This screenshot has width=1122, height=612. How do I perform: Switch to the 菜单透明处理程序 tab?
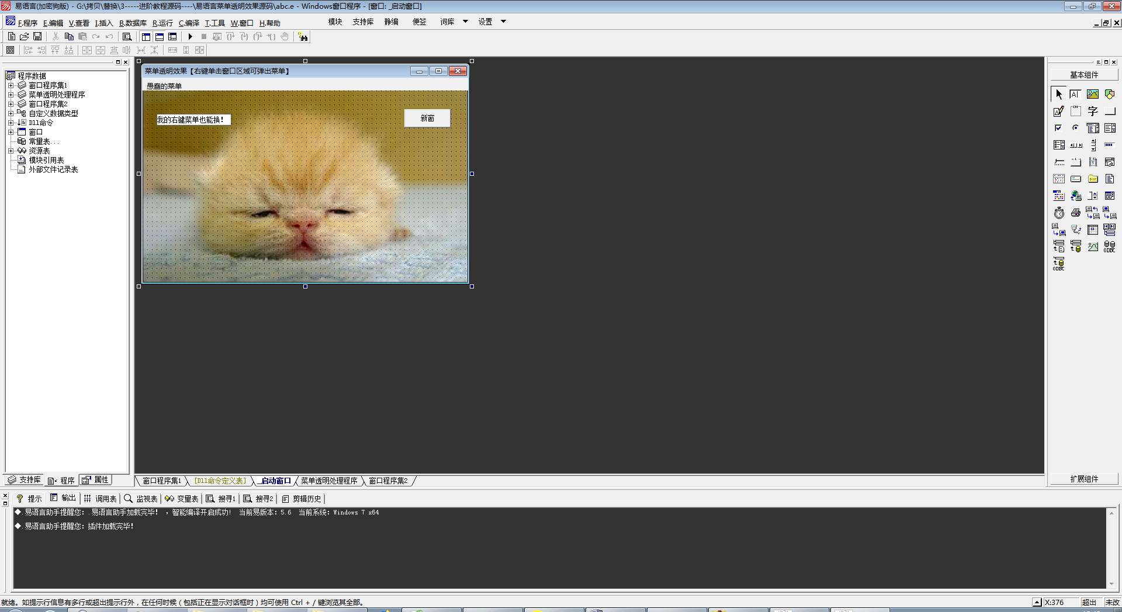(x=329, y=481)
